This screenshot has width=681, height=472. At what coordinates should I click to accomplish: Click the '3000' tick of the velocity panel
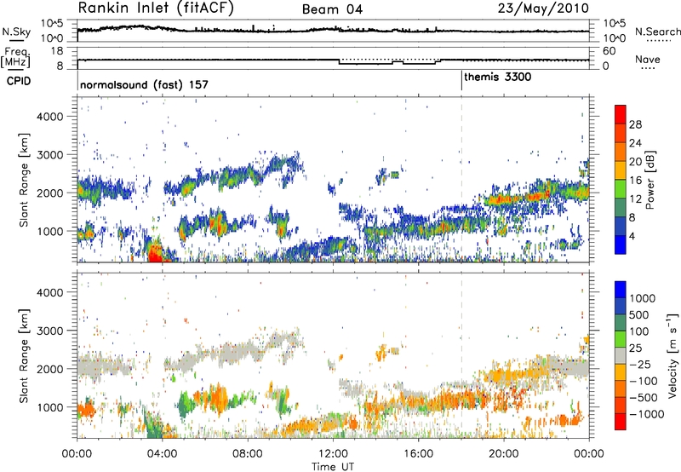coord(49,331)
